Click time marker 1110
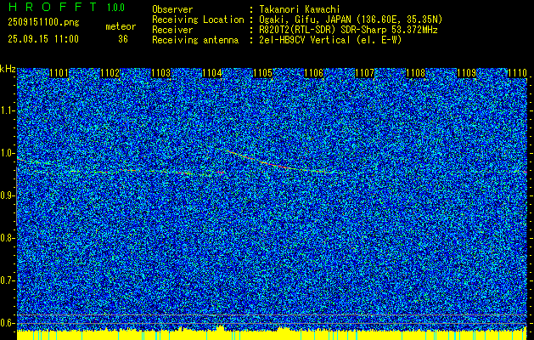 tap(517, 73)
